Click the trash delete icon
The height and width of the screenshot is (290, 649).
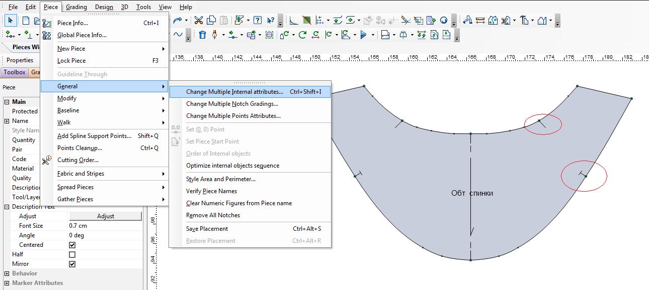(202, 35)
